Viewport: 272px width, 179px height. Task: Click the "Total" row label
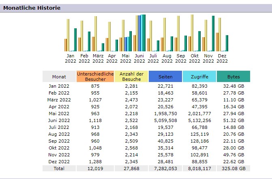pos(59,168)
